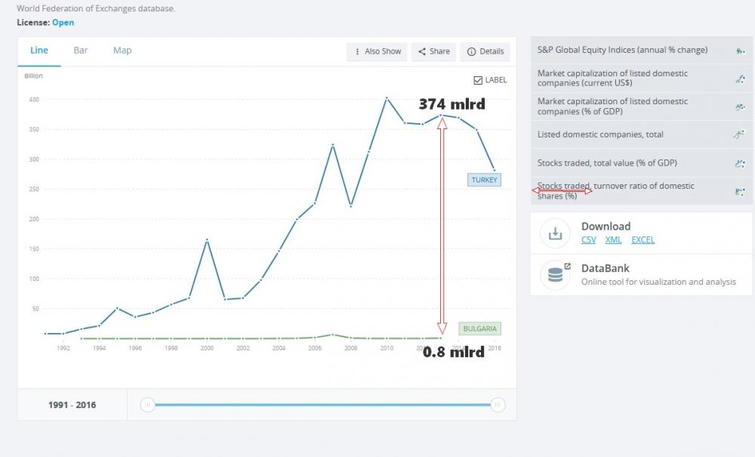
Task: Switch to the Bar tab
Action: 81,51
